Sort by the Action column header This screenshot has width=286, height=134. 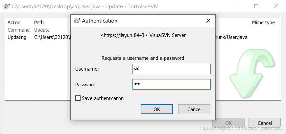pos(18,23)
